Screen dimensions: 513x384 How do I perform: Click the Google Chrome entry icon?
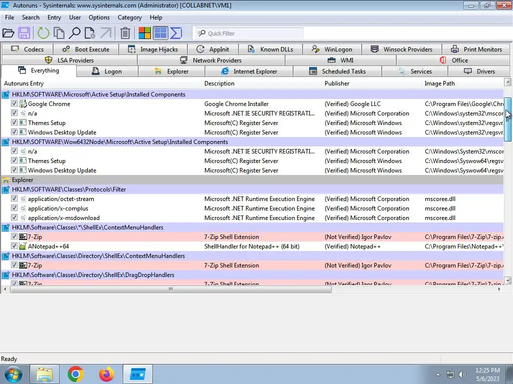coord(23,104)
